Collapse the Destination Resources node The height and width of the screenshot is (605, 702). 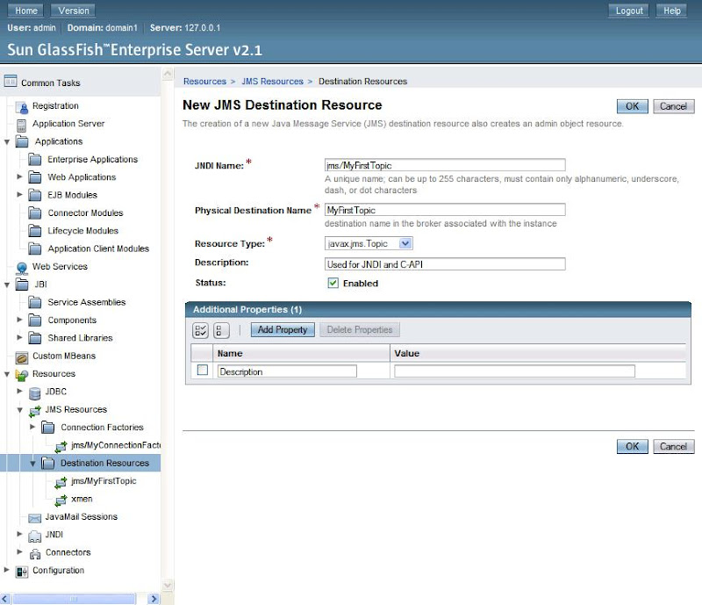[32, 464]
